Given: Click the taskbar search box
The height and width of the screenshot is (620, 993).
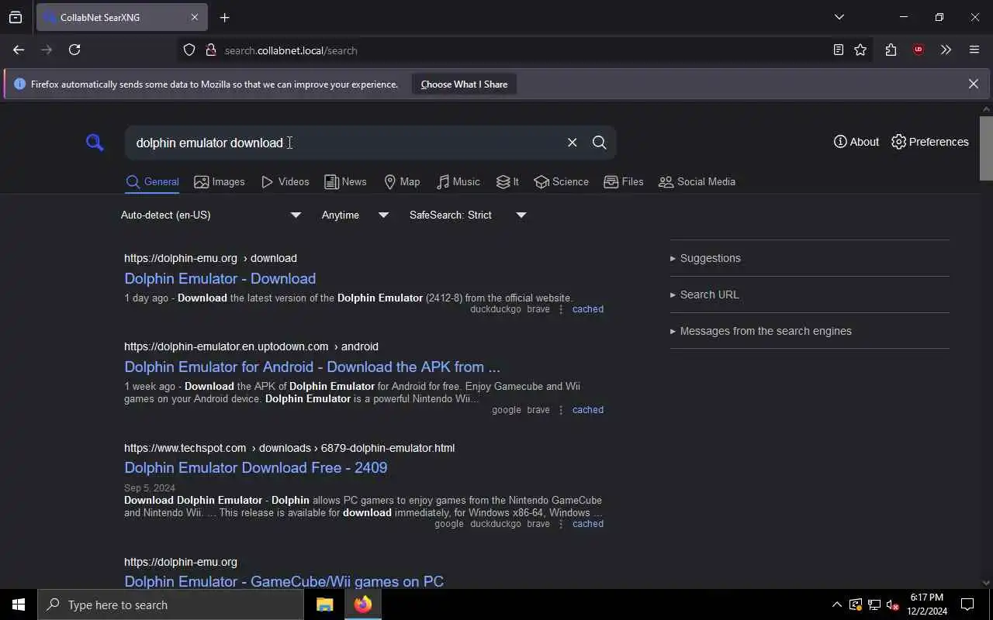Looking at the screenshot, I should tap(171, 604).
